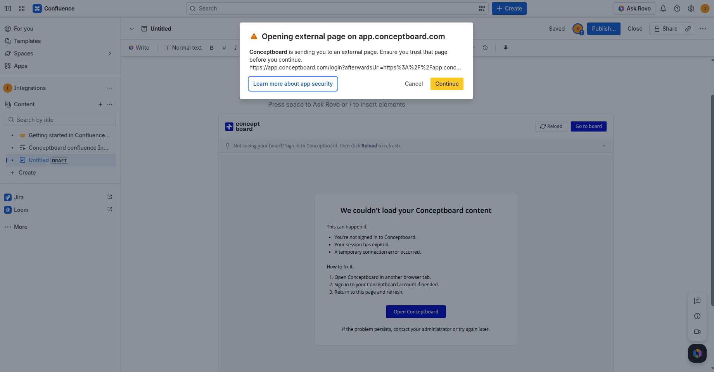Viewport: 714px width, 372px height.
Task: Open the comments panel icon
Action: 697,301
